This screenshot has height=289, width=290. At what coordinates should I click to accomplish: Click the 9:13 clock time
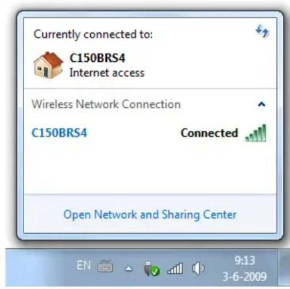(245, 260)
